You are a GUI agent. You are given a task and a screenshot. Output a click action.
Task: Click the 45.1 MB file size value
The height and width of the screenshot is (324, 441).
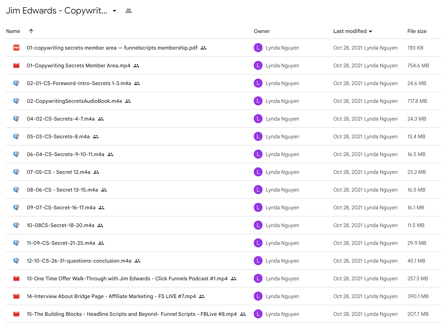click(416, 261)
